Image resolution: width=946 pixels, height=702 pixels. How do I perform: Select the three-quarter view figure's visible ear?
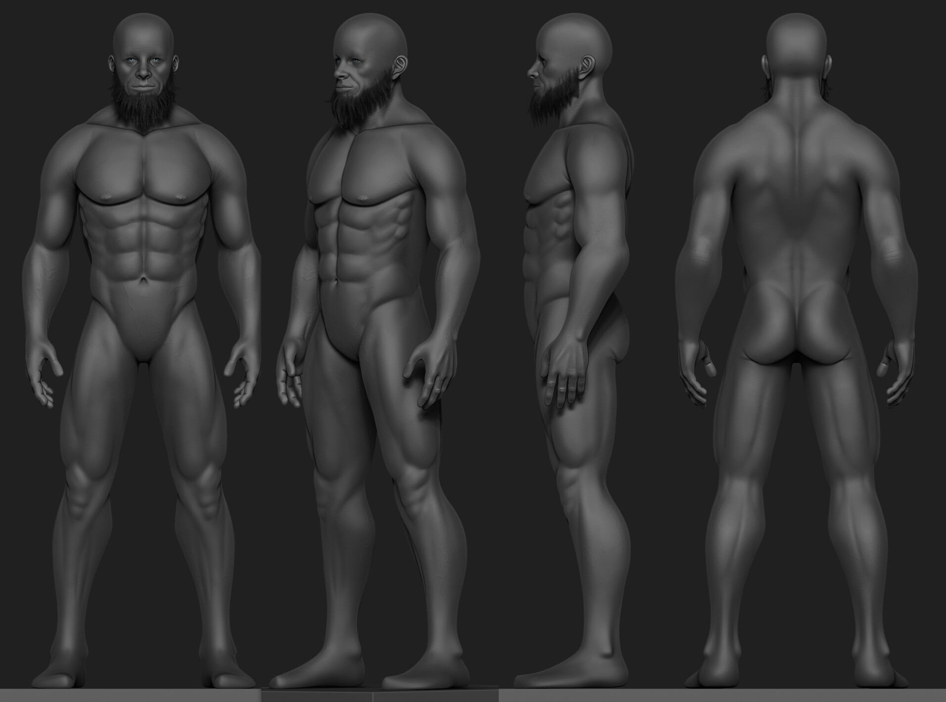pos(401,65)
